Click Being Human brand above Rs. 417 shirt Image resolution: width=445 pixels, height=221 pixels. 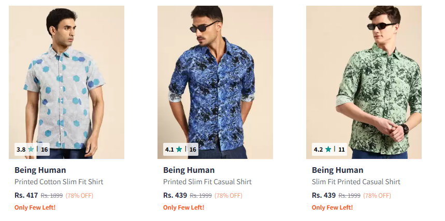(40, 170)
